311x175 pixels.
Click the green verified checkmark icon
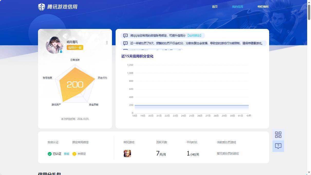50,154
